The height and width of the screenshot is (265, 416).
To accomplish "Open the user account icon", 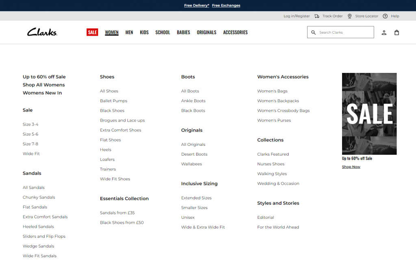I will click(384, 32).
